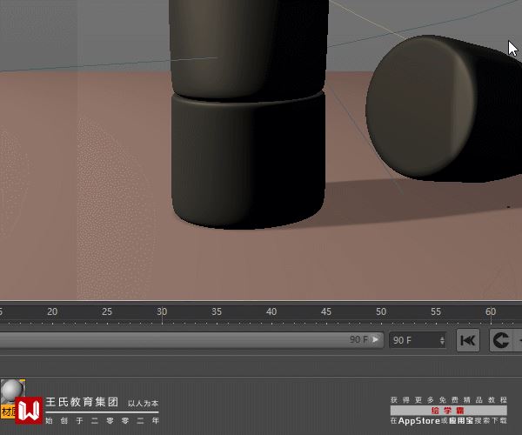Click the preview range bar in timeline
The height and width of the screenshot is (435, 522).
pos(191,340)
